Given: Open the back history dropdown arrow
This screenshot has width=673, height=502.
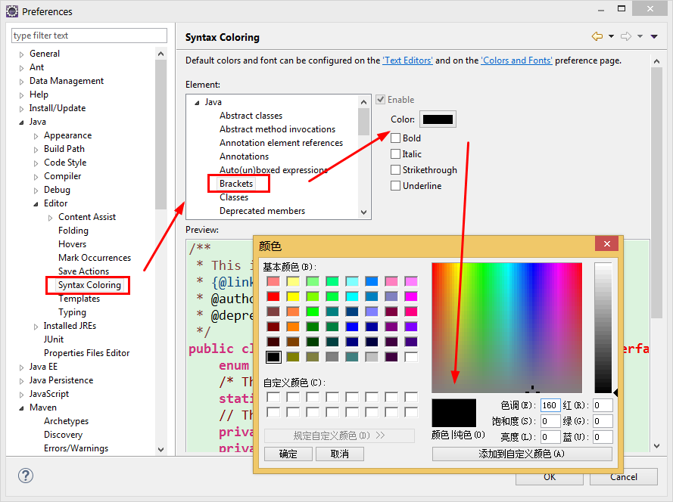Looking at the screenshot, I should (x=611, y=36).
